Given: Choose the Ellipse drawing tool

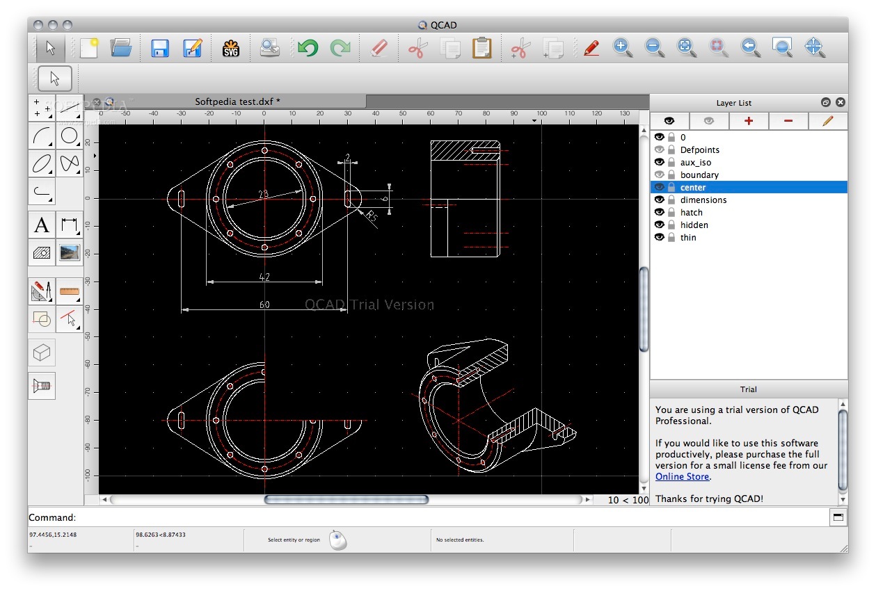Looking at the screenshot, I should (42, 163).
